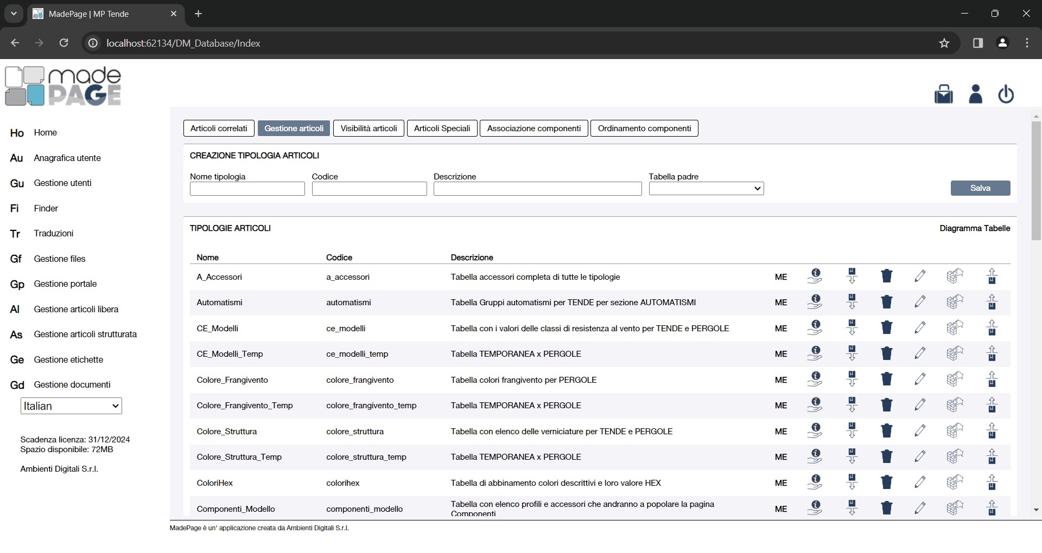Open Finder in the sidebar
This screenshot has height=553, width=1042.
(x=46, y=208)
